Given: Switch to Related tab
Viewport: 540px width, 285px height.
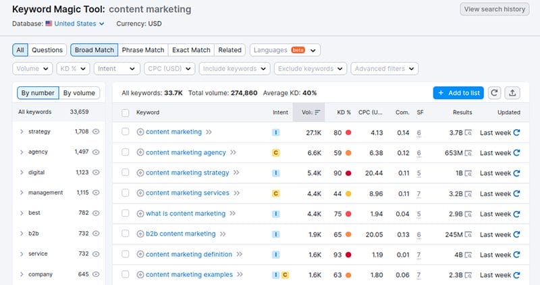Looking at the screenshot, I should [230, 50].
